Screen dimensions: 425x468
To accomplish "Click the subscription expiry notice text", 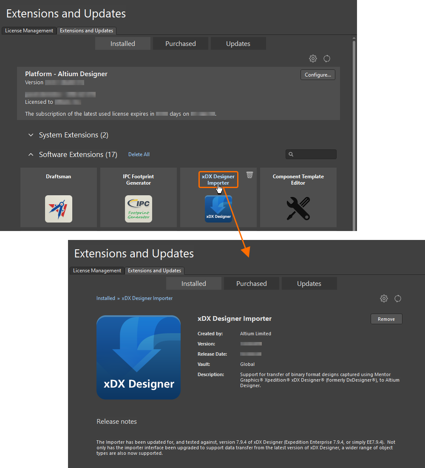I will 121,114.
